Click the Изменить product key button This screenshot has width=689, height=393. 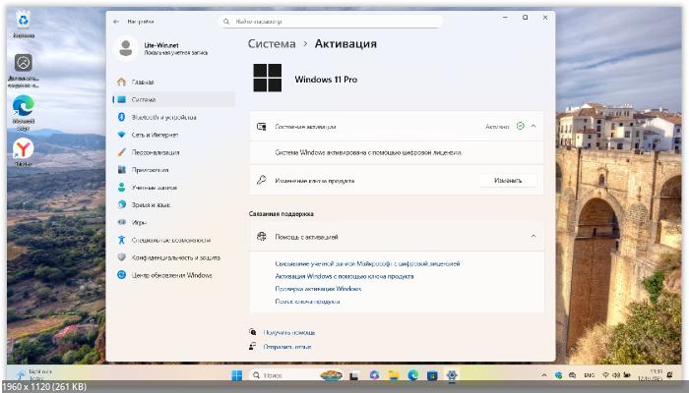click(508, 181)
